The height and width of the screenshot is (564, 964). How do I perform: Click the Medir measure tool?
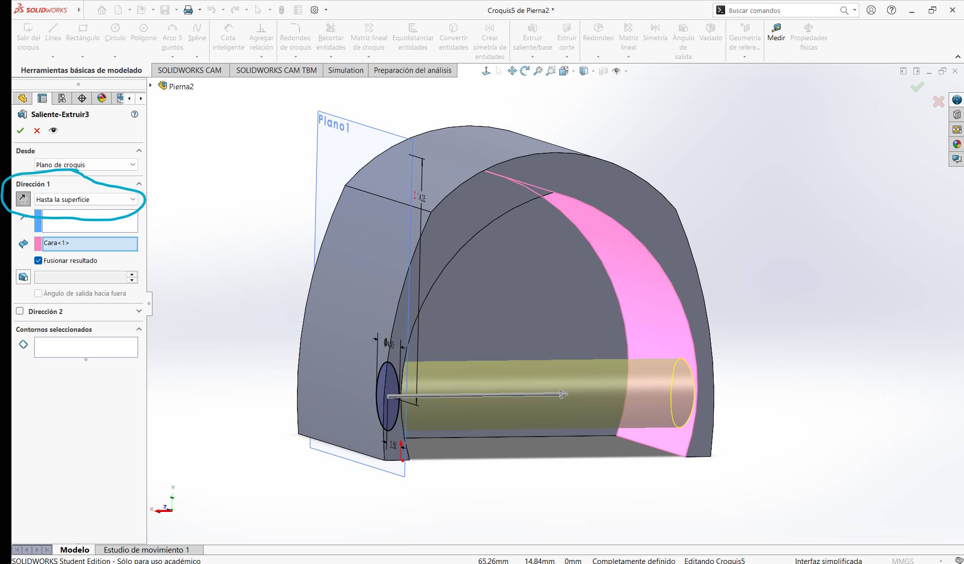pos(776,32)
